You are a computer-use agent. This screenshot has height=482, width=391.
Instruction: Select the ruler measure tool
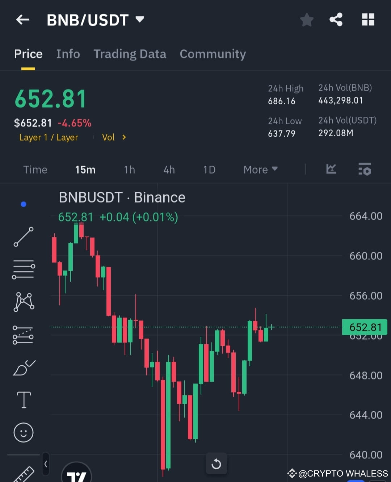[24, 471]
